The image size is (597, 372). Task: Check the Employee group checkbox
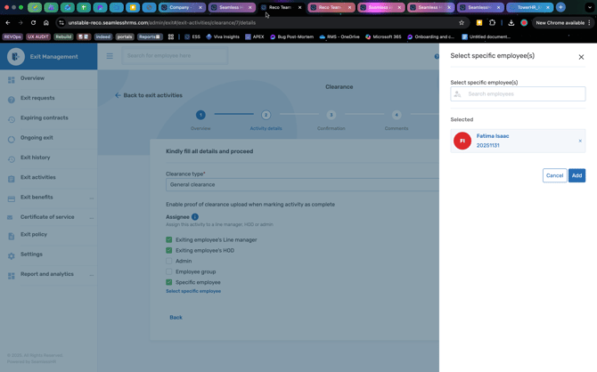pyautogui.click(x=169, y=271)
